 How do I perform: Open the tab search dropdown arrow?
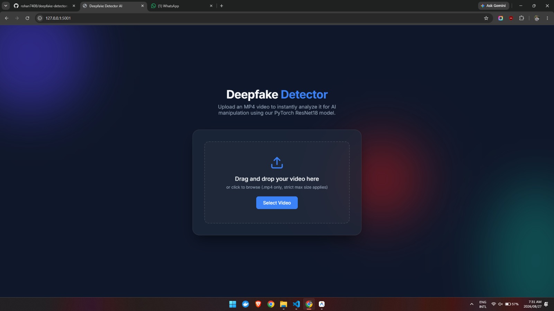[x=6, y=6]
